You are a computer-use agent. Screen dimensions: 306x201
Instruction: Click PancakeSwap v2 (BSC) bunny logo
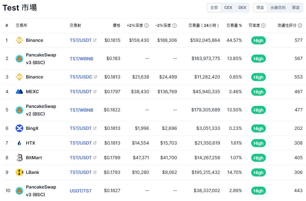tap(19, 110)
